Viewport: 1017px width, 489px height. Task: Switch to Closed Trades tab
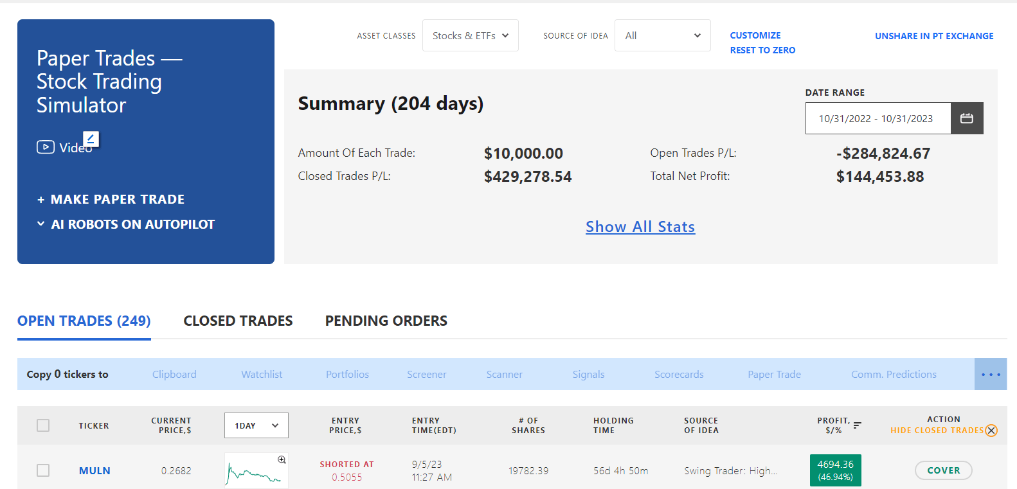tap(238, 321)
